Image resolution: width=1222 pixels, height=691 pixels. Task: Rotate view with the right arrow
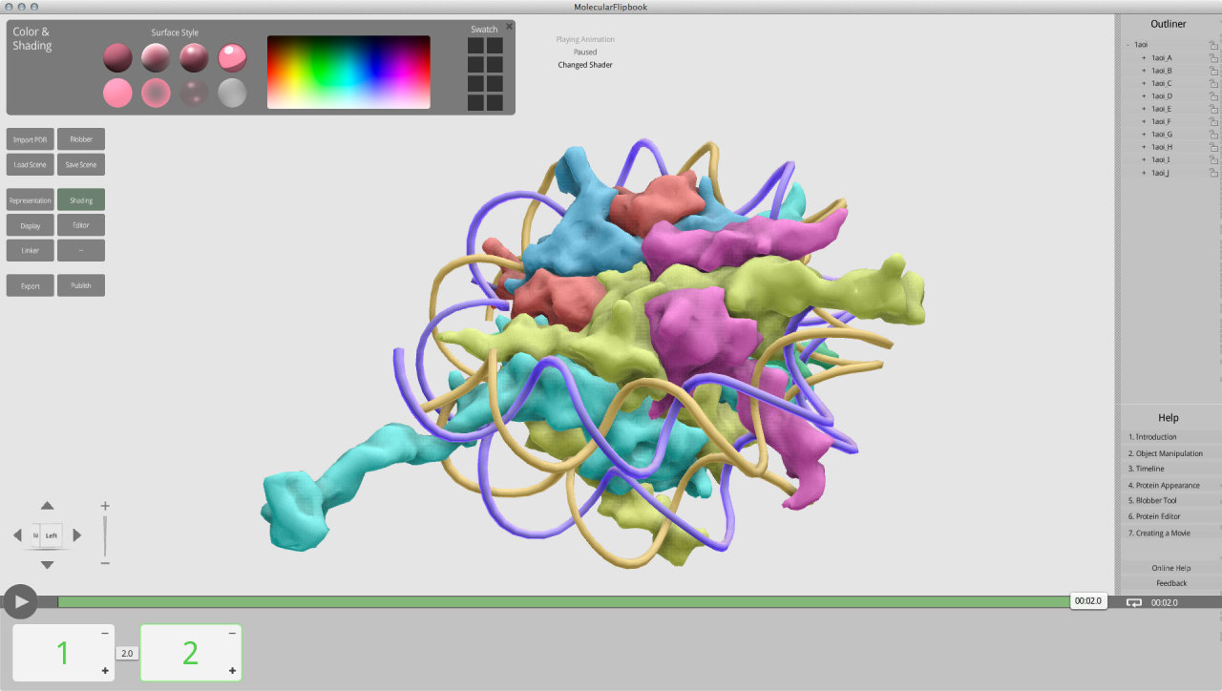coord(77,535)
